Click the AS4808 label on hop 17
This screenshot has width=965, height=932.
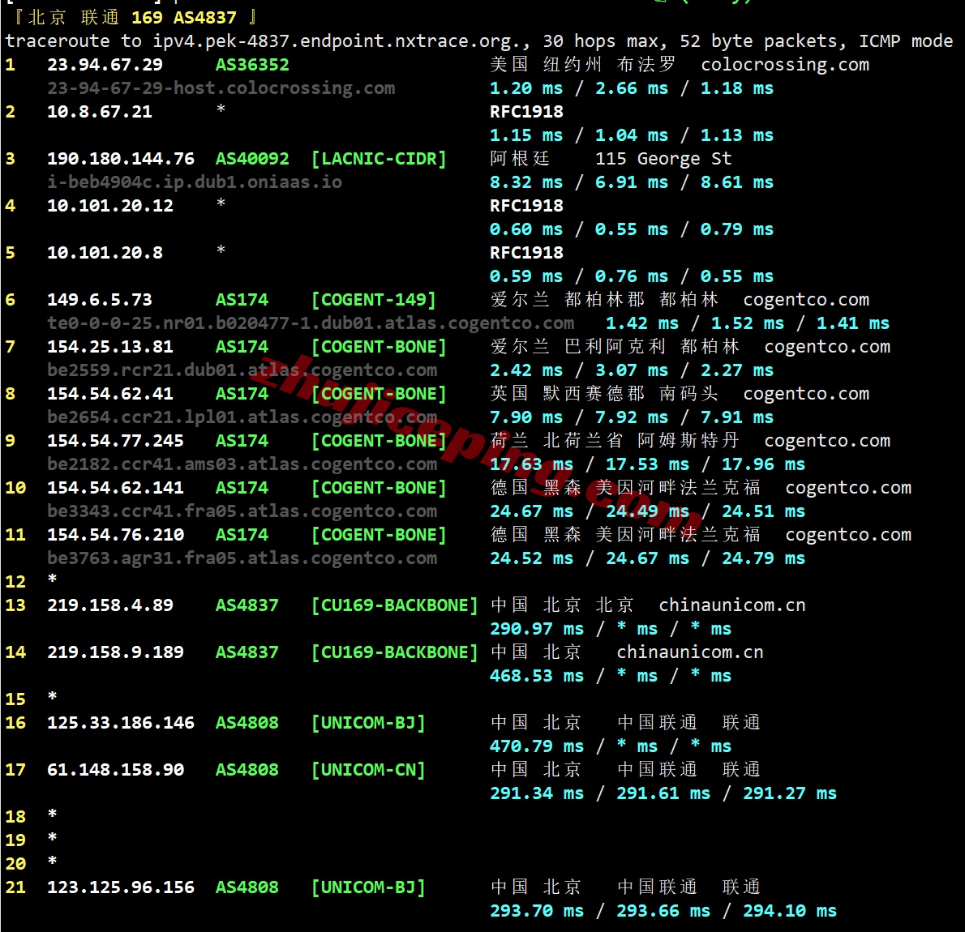click(247, 770)
